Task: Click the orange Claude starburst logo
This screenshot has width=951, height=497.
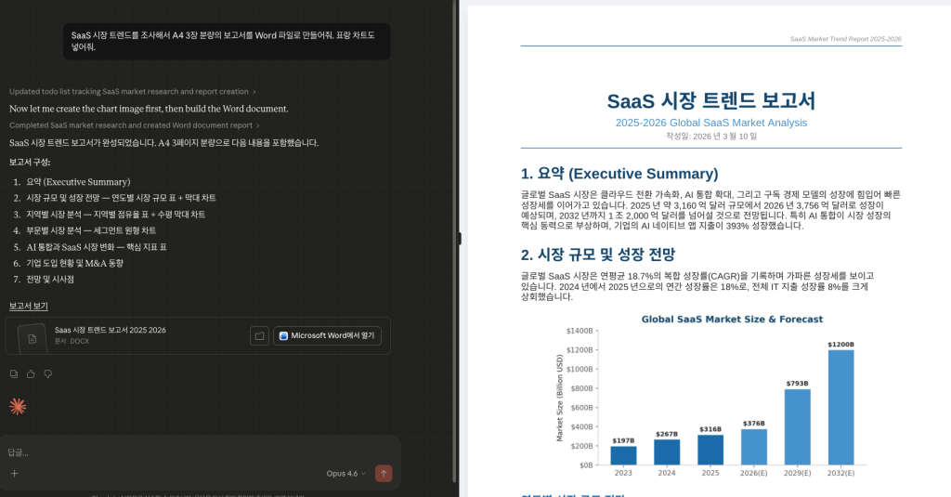Action: coord(17,406)
